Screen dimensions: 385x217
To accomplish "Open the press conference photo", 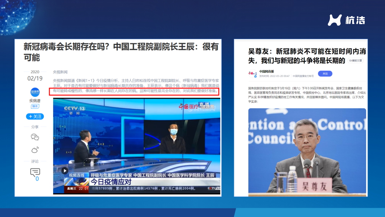I will (x=307, y=151).
